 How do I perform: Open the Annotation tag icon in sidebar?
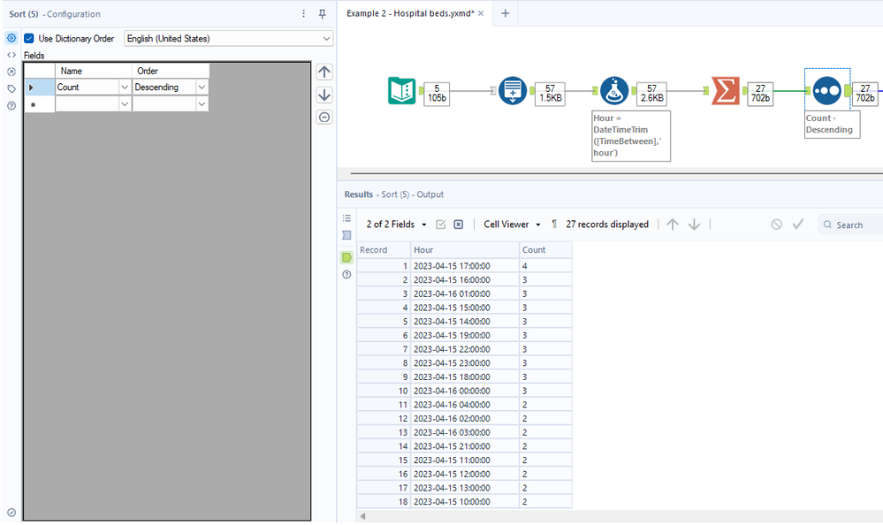coord(11,88)
